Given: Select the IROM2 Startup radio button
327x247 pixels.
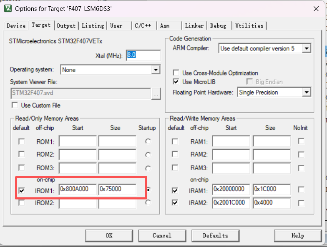Looking at the screenshot, I should (x=148, y=202).
